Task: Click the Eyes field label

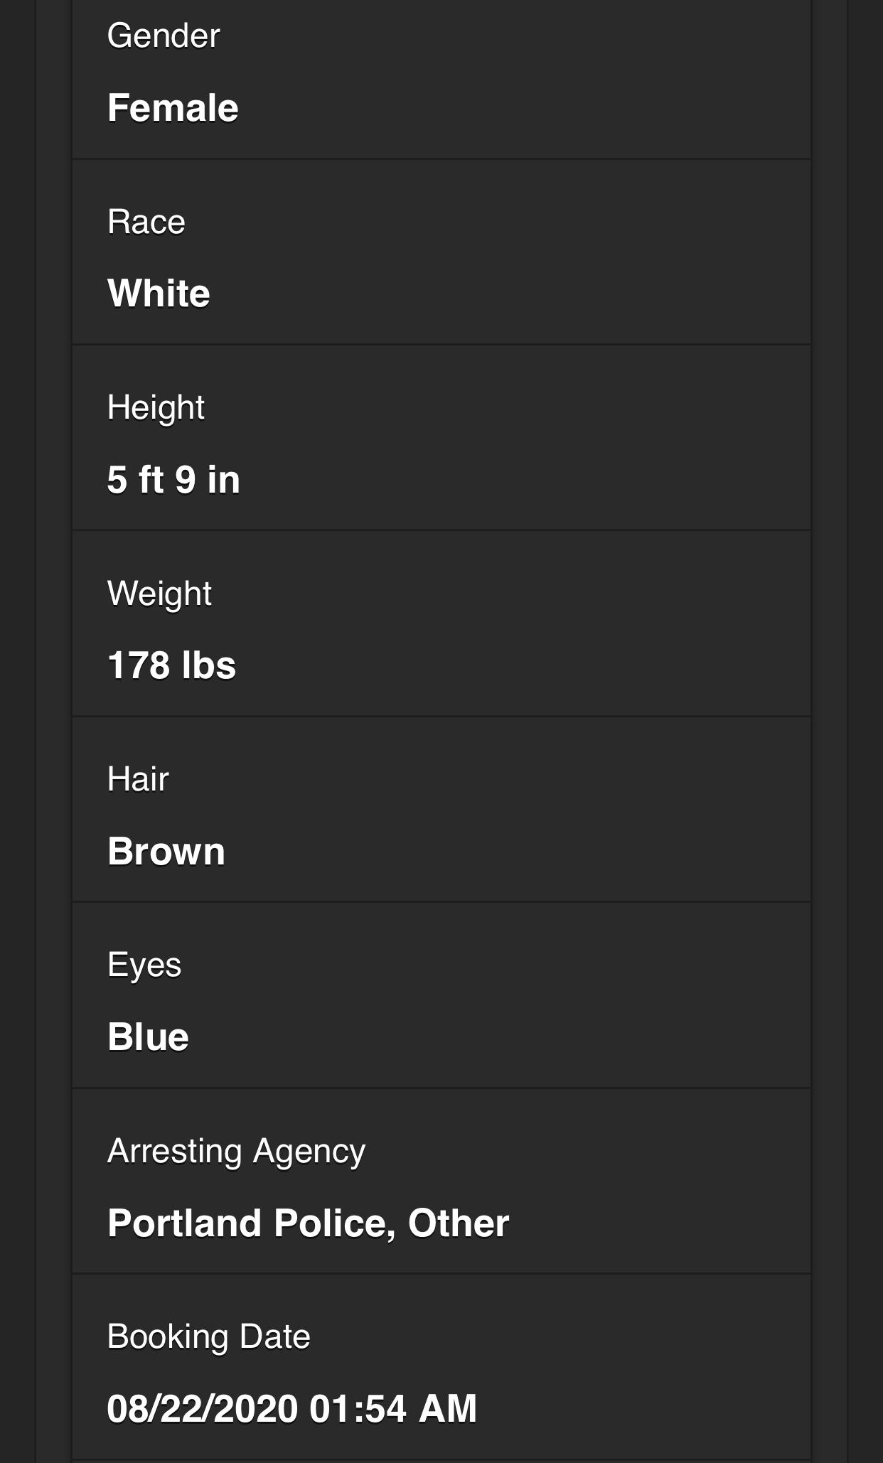Action: (x=144, y=965)
